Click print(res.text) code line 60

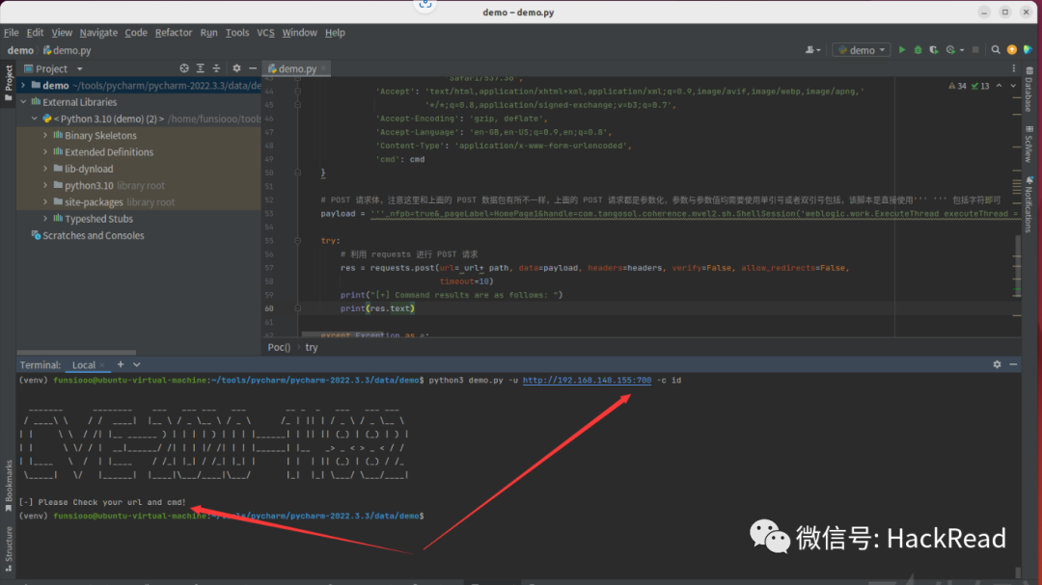(x=377, y=308)
